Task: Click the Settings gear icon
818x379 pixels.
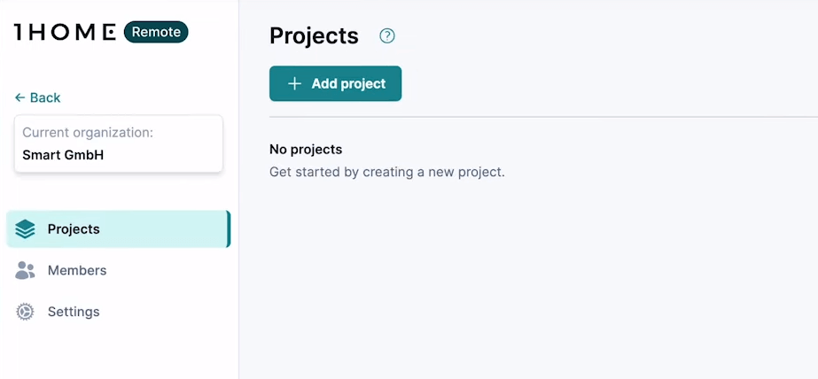Action: (x=25, y=312)
